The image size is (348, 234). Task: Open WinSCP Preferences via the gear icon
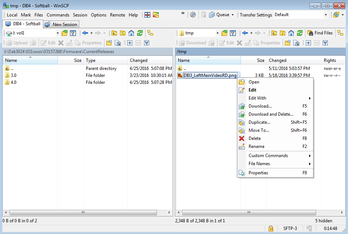[193, 15]
